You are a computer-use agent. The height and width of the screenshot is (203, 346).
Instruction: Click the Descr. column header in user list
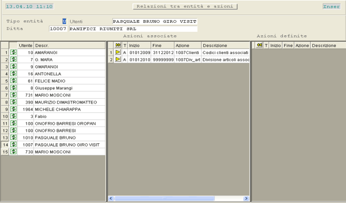(x=69, y=45)
